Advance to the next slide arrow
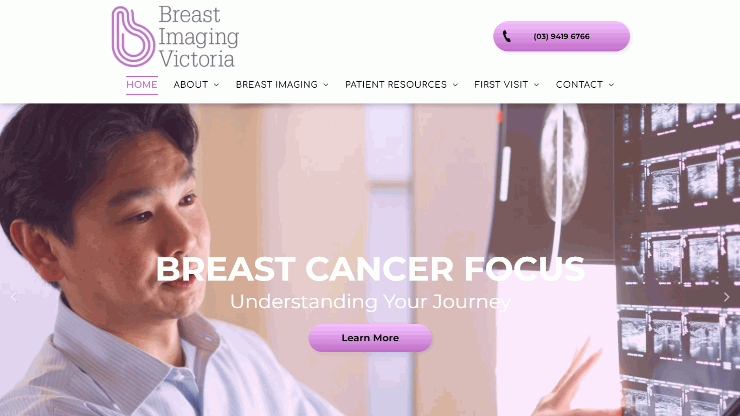The width and height of the screenshot is (740, 416). (726, 297)
